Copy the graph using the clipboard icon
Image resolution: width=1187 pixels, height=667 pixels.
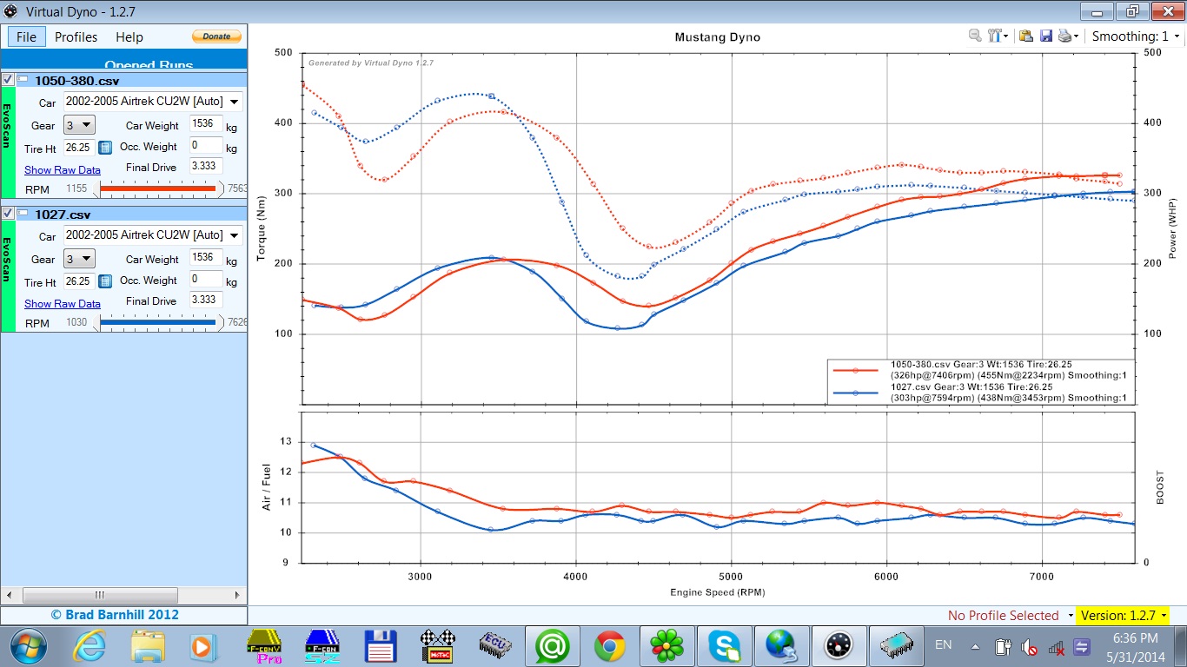click(x=1026, y=36)
